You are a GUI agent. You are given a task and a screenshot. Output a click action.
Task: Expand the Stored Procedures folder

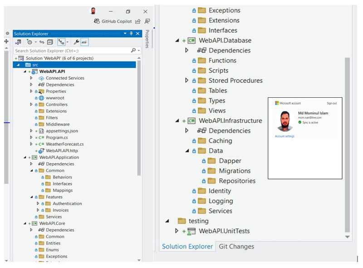pos(186,81)
